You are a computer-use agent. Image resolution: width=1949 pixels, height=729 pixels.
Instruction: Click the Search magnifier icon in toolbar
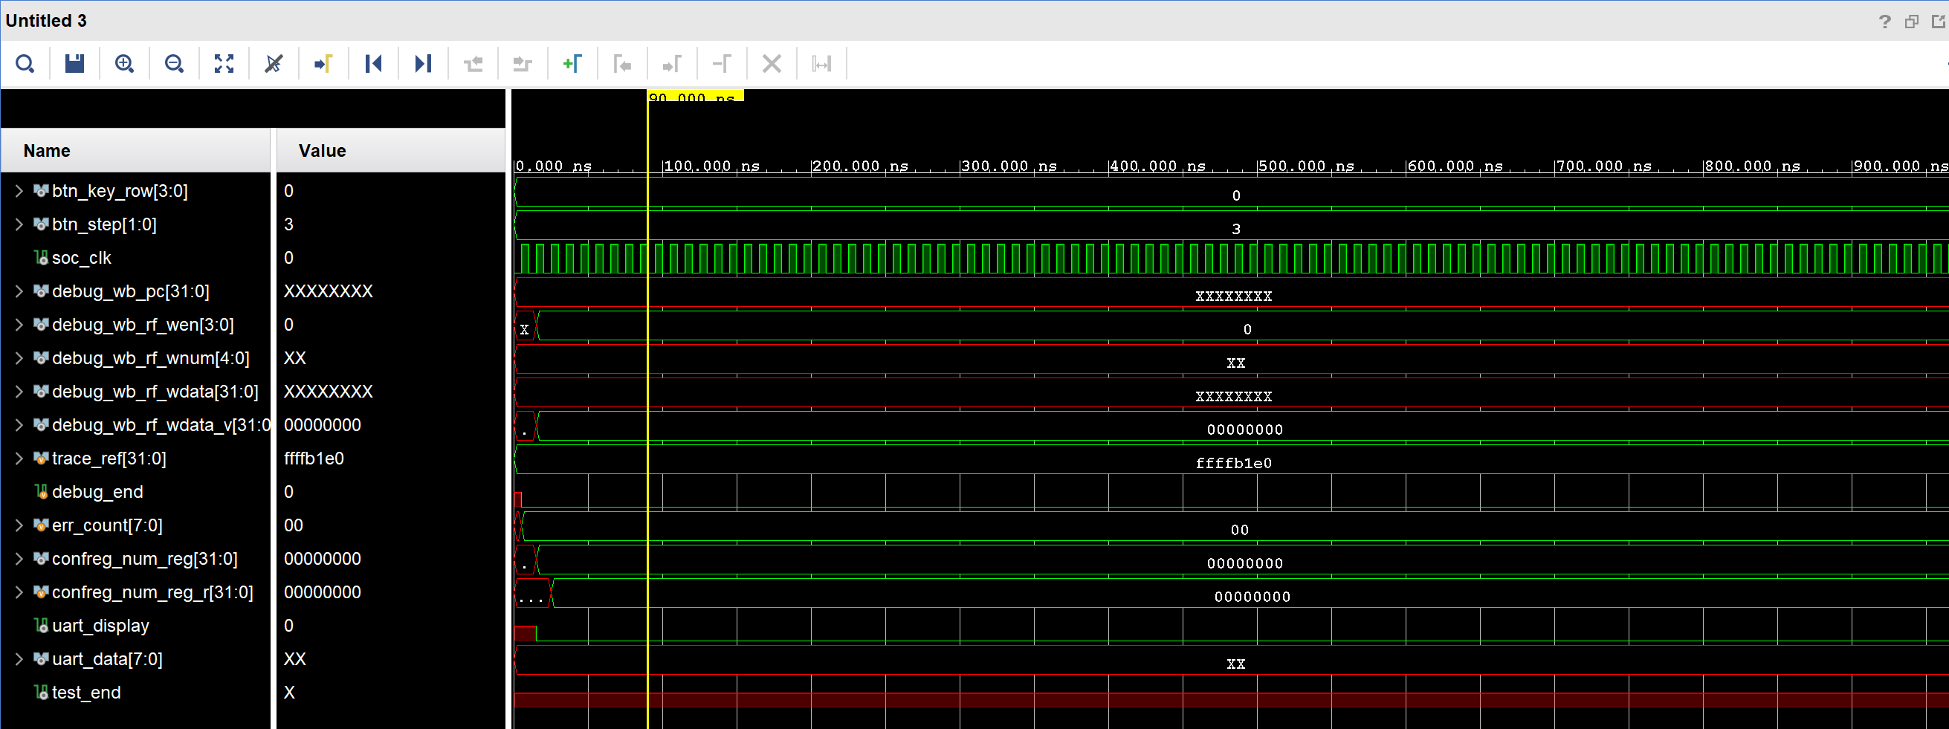[25, 63]
